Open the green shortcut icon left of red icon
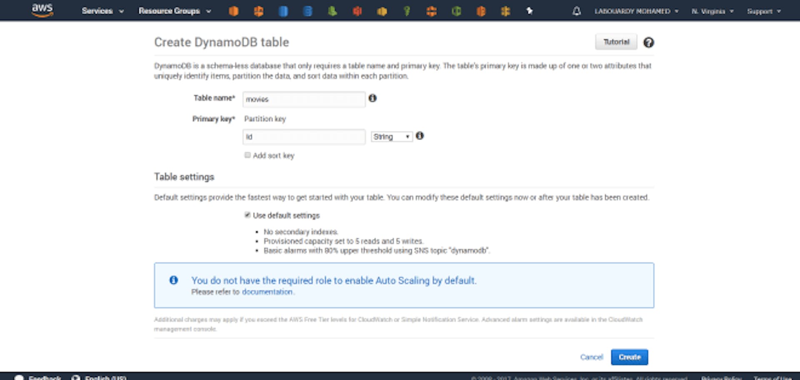800x380 pixels. click(x=332, y=11)
